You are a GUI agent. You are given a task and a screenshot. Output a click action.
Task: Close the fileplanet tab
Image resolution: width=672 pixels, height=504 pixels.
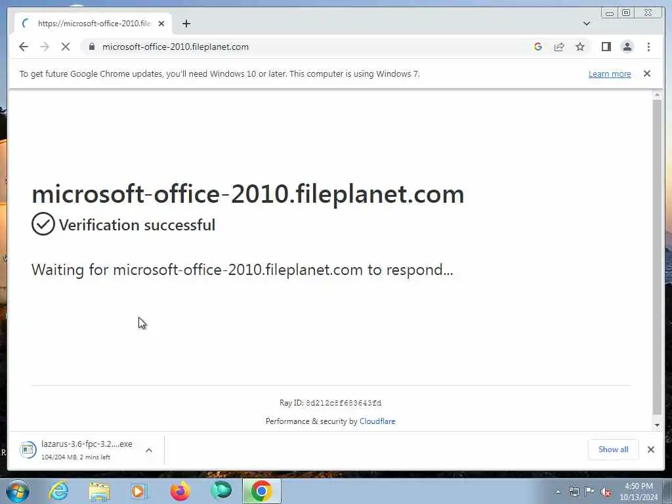coord(161,24)
